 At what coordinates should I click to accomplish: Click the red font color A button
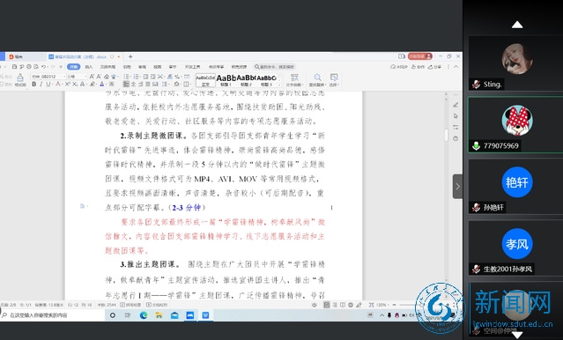pyautogui.click(x=58, y=84)
